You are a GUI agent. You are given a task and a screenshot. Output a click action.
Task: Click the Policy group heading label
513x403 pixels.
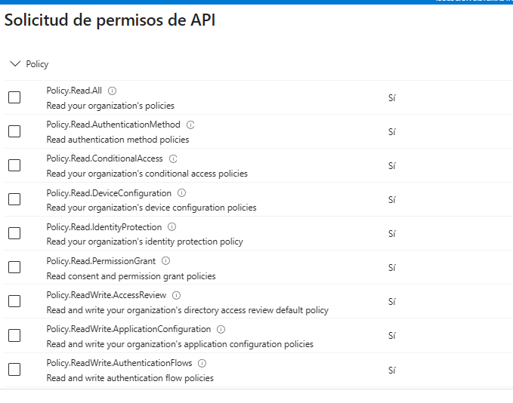[x=37, y=64]
